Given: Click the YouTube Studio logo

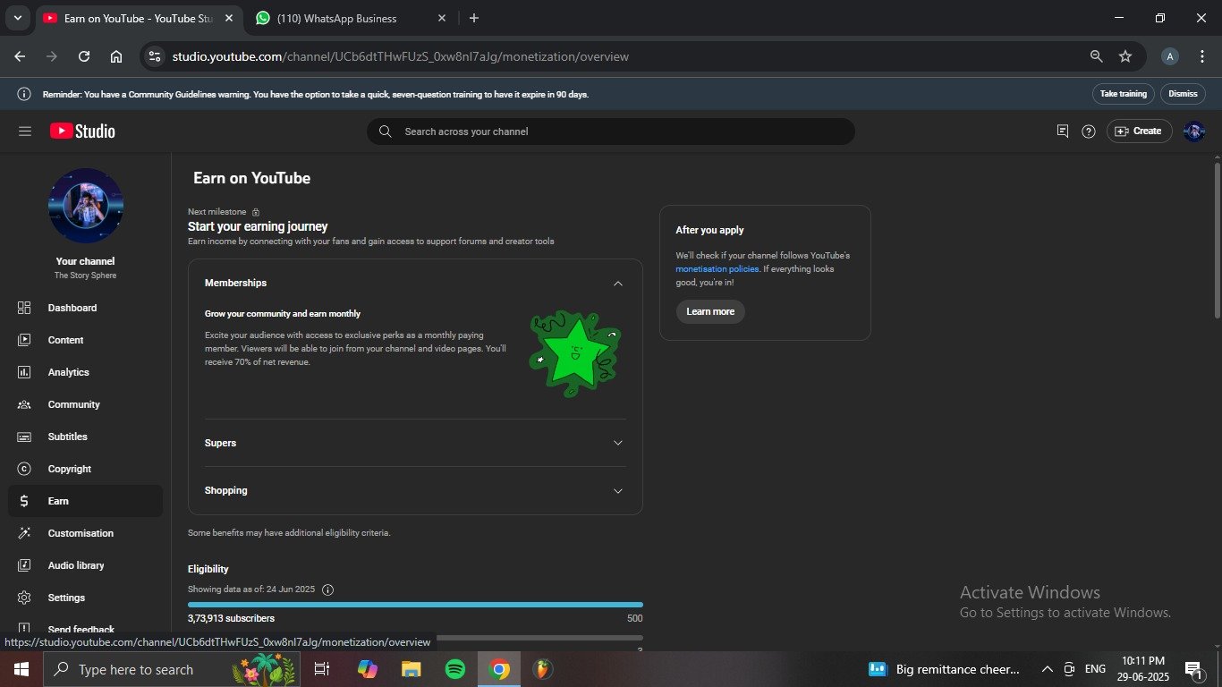Looking at the screenshot, I should pyautogui.click(x=82, y=131).
